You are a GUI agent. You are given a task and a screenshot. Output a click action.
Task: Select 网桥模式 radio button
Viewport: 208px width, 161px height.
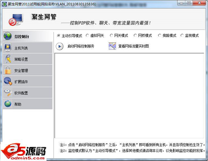(x=135, y=36)
